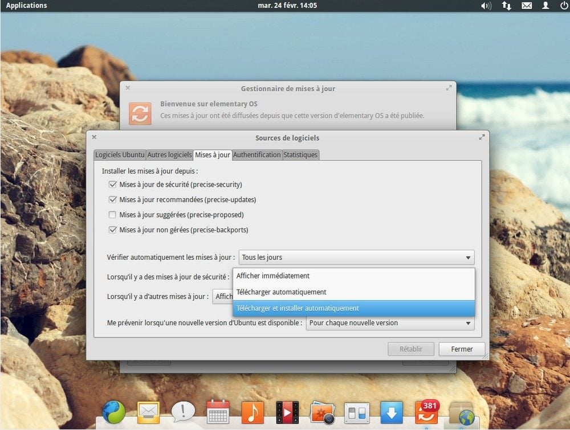The height and width of the screenshot is (430, 570).
Task: Open the Statistiques tab
Action: click(300, 155)
